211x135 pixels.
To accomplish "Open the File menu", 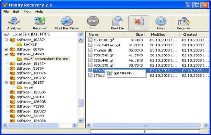I will coord(6,12).
